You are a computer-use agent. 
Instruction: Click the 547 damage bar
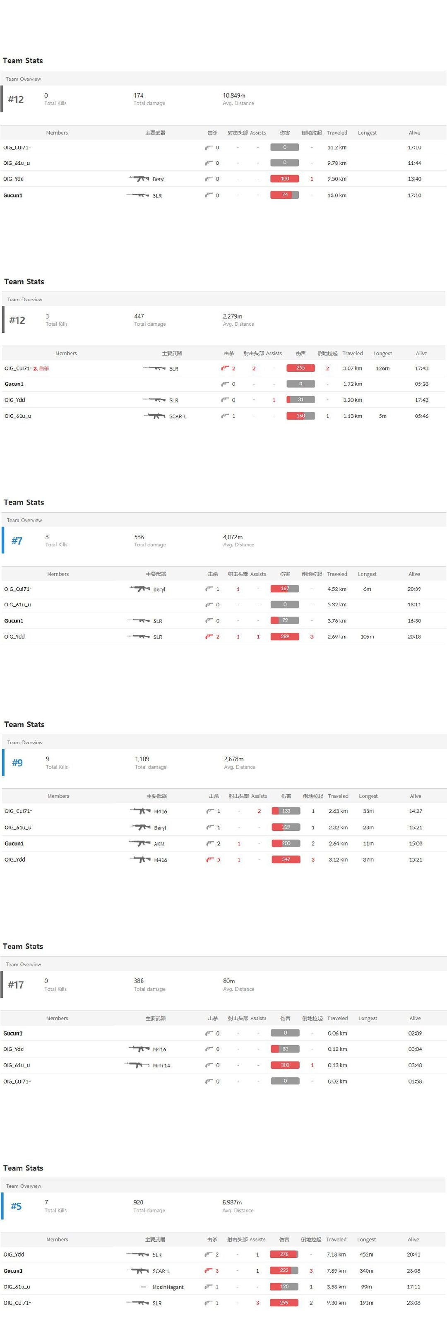click(x=286, y=860)
